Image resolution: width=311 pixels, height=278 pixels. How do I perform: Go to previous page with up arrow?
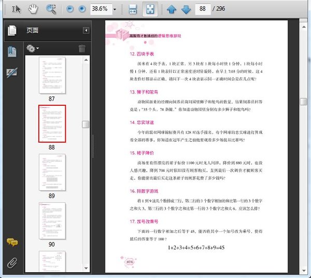pos(172,9)
